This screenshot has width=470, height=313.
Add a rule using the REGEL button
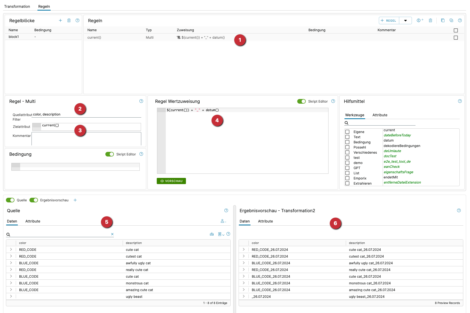point(389,21)
